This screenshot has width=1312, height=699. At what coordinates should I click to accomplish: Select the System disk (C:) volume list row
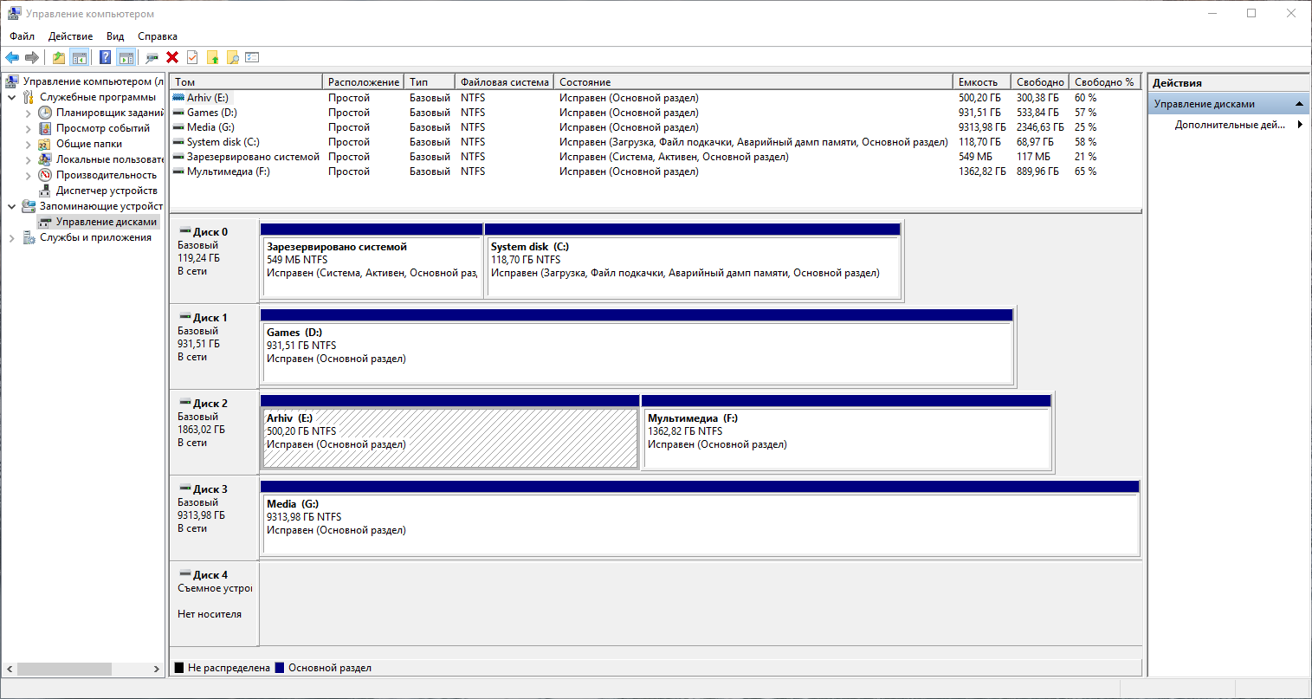656,142
